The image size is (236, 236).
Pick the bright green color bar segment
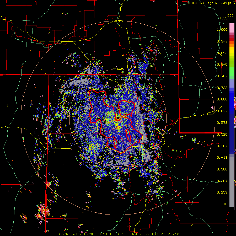click(232, 72)
